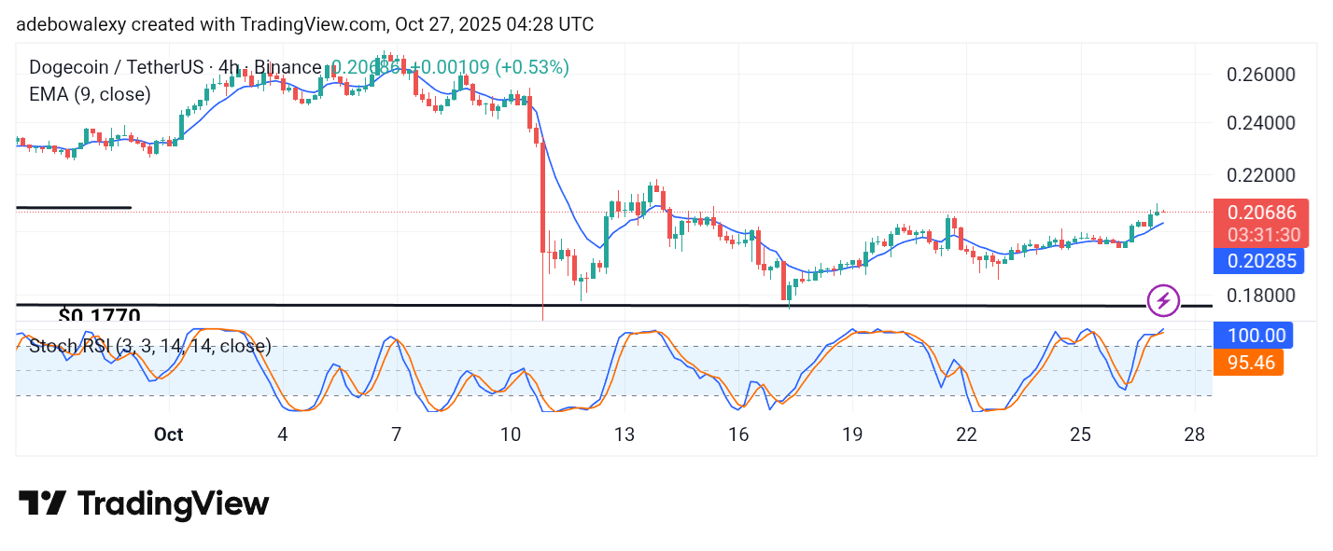Viewport: 1333px width, 551px height.
Task: Click the 0.26000 price axis label
Action: pos(1259,75)
